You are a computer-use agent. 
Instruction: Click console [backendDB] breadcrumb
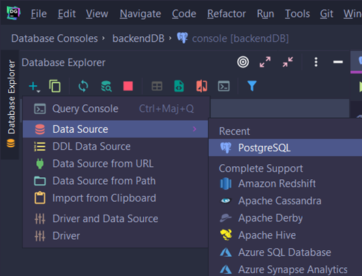tap(232, 38)
